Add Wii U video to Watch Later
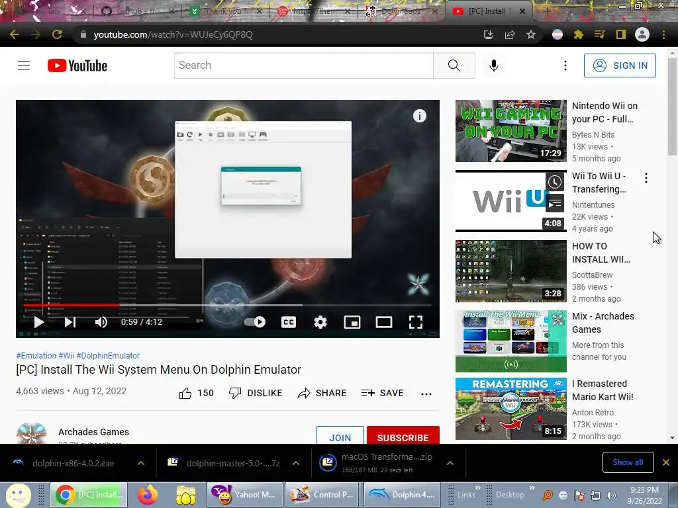Image resolution: width=678 pixels, height=508 pixels. point(555,182)
